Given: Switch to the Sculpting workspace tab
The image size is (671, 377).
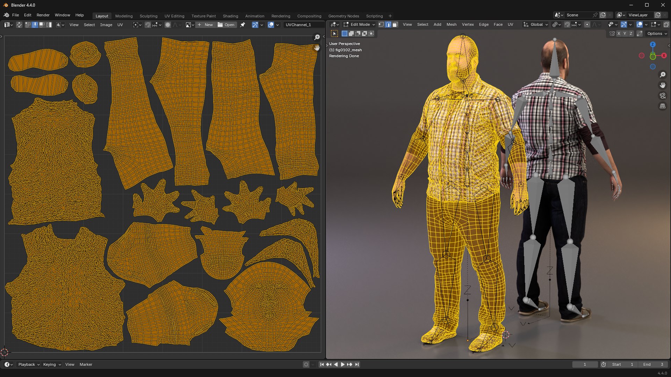Looking at the screenshot, I should [x=149, y=16].
